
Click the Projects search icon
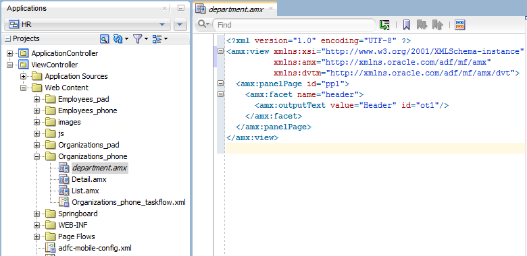(104, 39)
